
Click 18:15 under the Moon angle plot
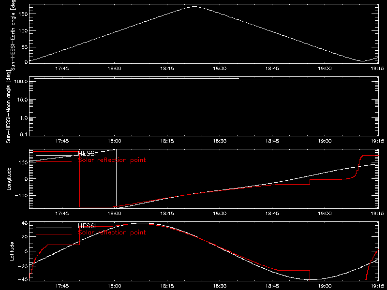167,141
